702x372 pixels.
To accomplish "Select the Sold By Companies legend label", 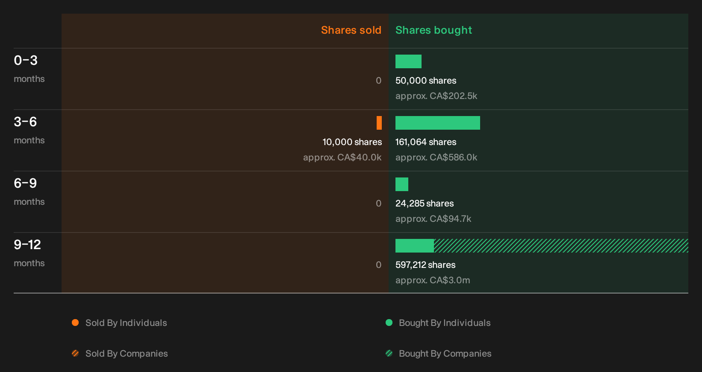I will [x=127, y=354].
